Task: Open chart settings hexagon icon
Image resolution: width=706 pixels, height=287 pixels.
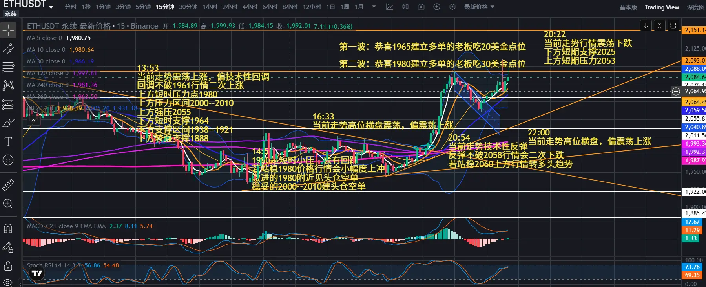Action: pos(452,7)
